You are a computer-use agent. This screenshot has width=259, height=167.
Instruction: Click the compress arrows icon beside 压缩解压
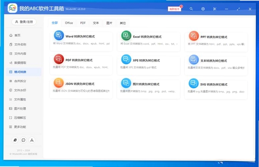tap(10, 118)
